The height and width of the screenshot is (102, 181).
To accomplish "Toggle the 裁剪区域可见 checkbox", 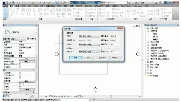I will coord(20,76).
